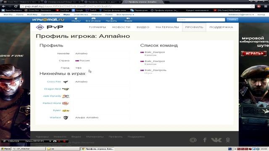The width and height of the screenshot is (269, 151).
Task: Open the VK footer icon
Action: tap(216, 140)
